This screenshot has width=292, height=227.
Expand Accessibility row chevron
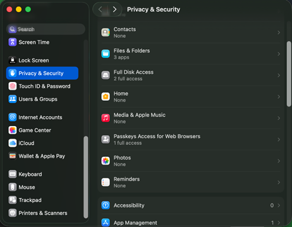279,205
